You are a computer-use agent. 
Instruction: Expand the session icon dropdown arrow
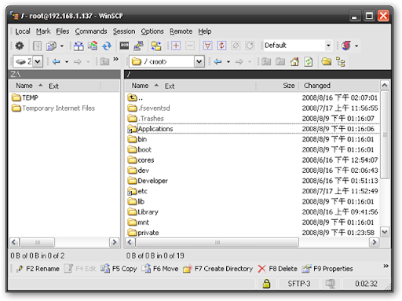pyautogui.click(x=356, y=46)
